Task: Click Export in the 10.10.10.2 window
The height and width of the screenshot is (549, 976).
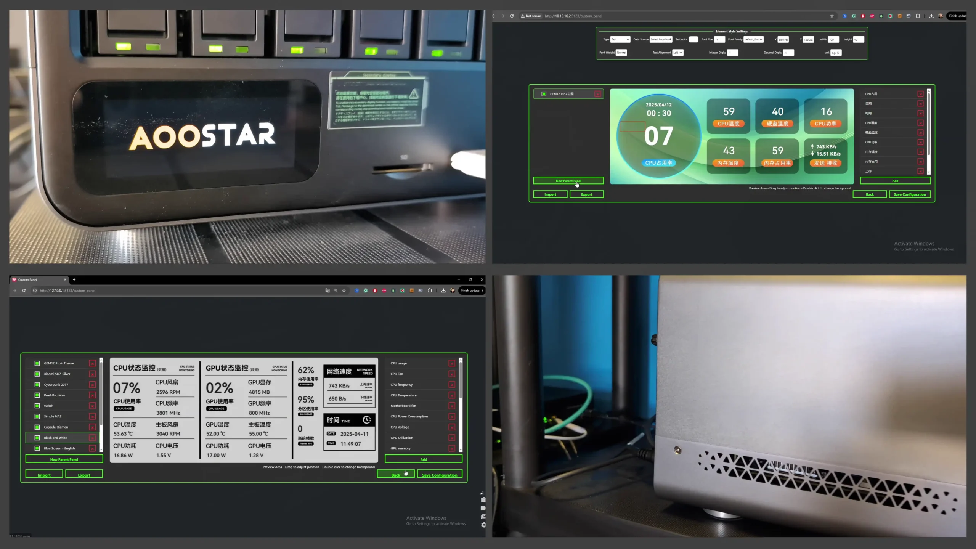Action: [586, 194]
